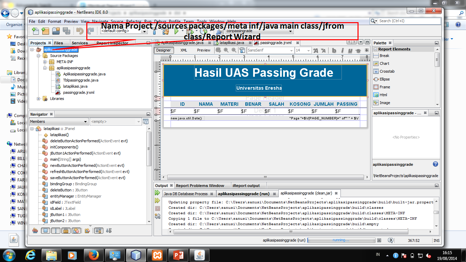Toggle bold text formatting
Viewport: 466px width, 262px height.
click(x=334, y=50)
